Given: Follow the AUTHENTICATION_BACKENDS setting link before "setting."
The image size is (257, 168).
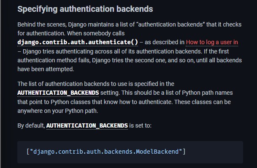Looking at the screenshot, I should click(x=58, y=93).
